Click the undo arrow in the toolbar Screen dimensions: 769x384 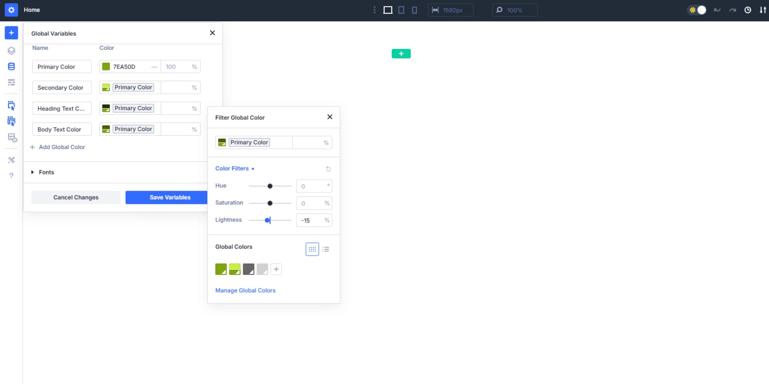click(717, 10)
